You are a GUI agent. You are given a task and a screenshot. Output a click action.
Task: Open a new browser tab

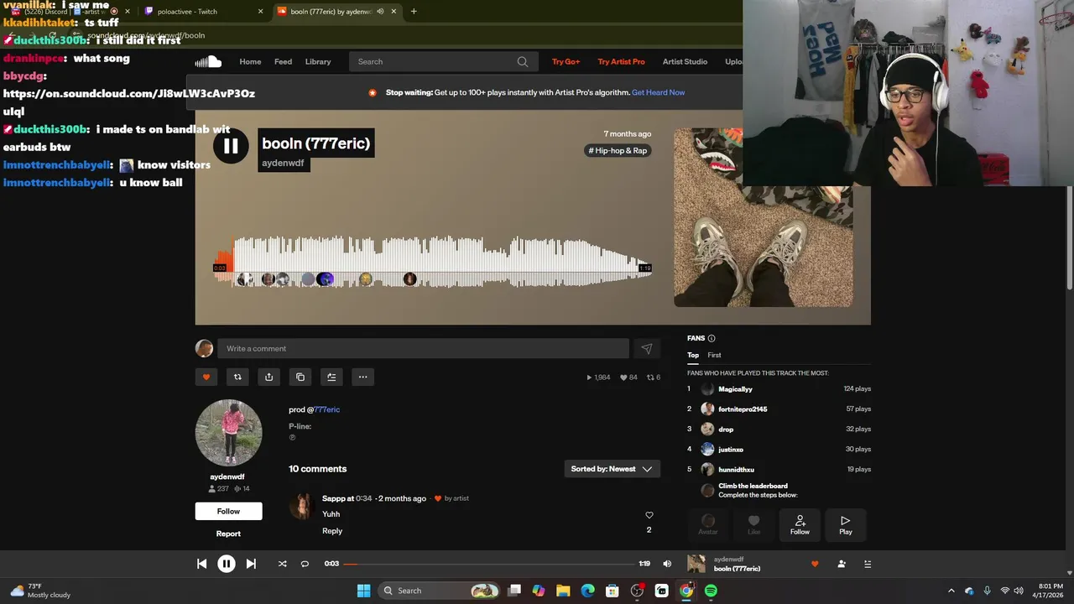(414, 12)
